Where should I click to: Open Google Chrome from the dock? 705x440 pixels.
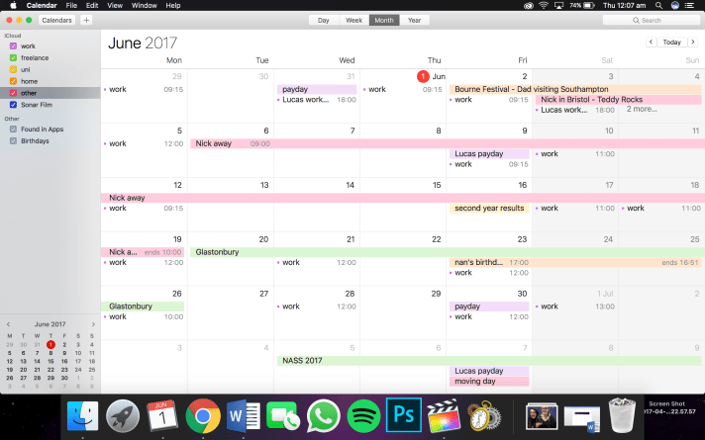pyautogui.click(x=203, y=414)
